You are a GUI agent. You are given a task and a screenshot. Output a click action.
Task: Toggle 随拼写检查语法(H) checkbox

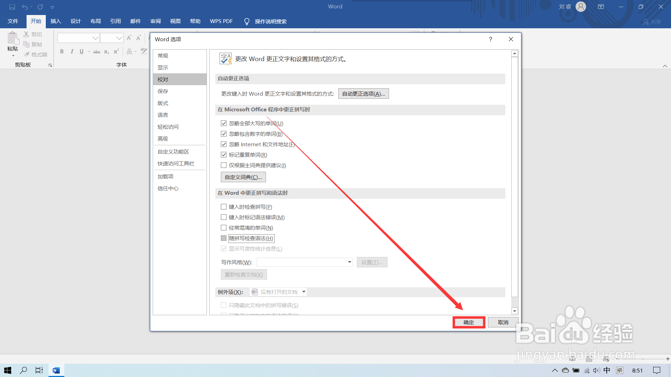[x=224, y=238]
